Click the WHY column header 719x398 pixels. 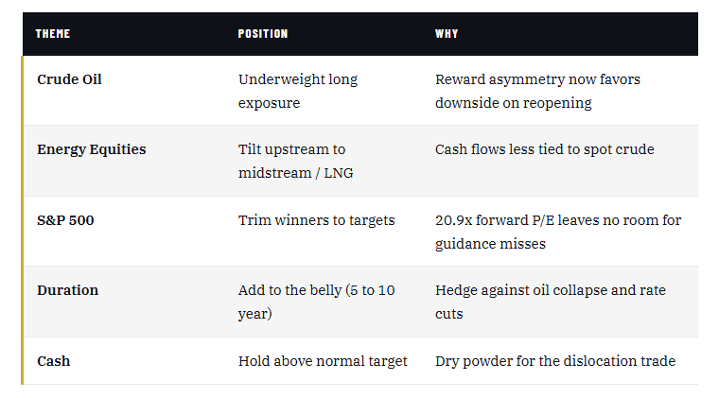pos(447,34)
